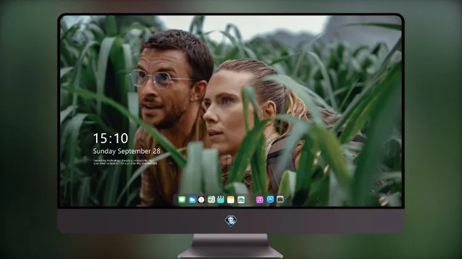Open the Maps icon in the dock

click(x=211, y=200)
